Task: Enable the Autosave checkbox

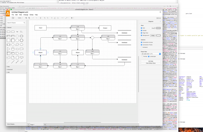Action: pyautogui.click(x=141, y=47)
